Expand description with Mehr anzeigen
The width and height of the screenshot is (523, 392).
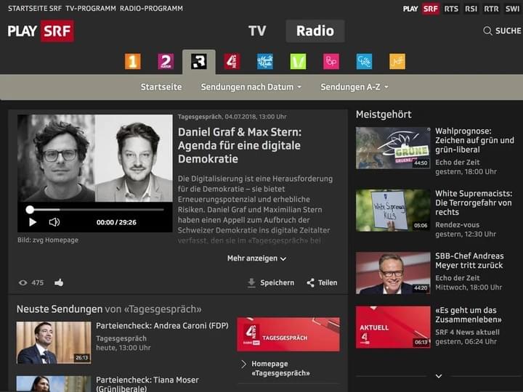pyautogui.click(x=256, y=258)
